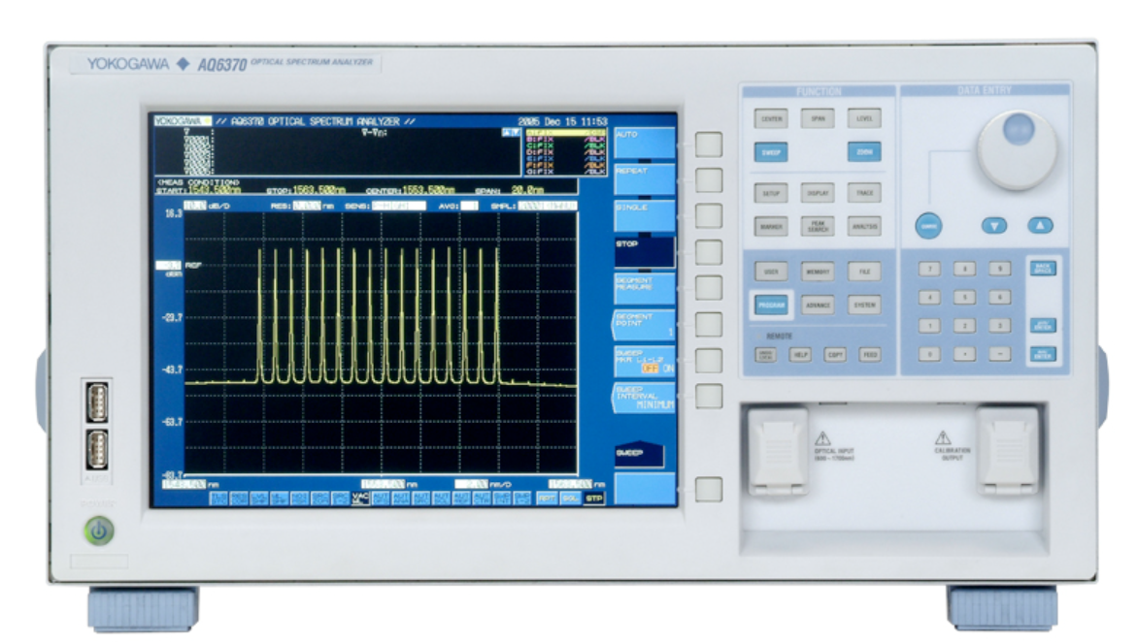
Task: Select the highlighted STOP soft key
Action: 645,251
